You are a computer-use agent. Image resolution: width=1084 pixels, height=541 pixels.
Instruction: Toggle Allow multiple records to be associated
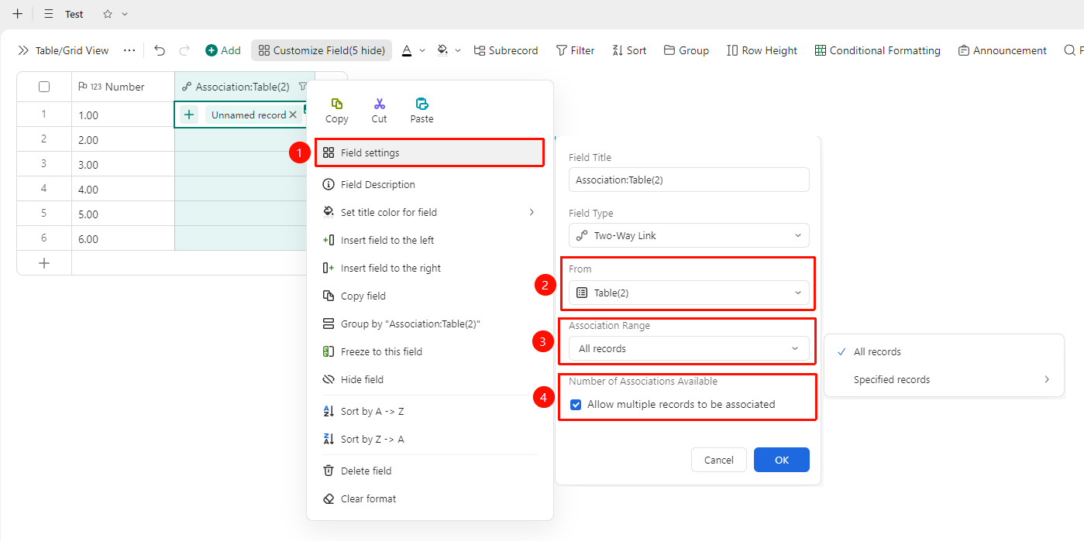pyautogui.click(x=576, y=404)
